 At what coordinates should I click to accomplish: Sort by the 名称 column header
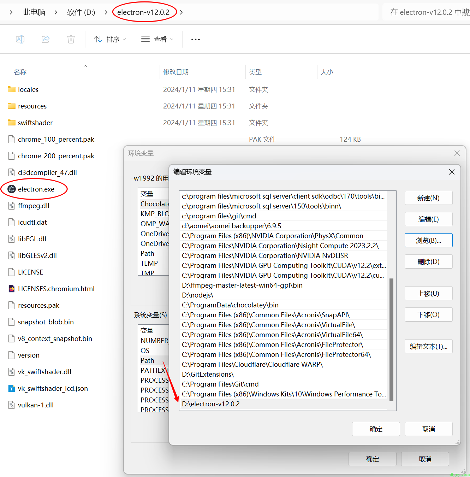pos(20,72)
